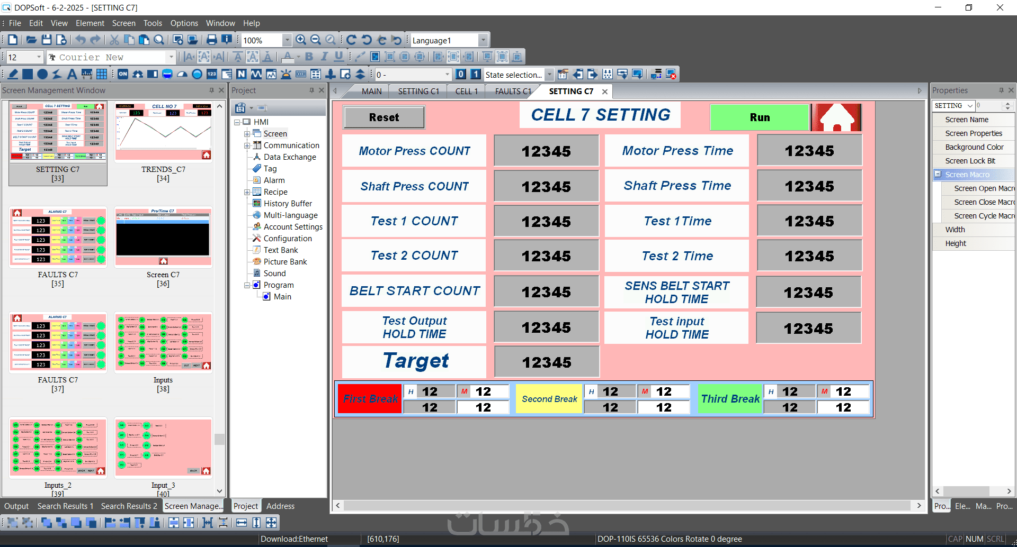
Task: Open the Options menu
Action: tap(184, 23)
